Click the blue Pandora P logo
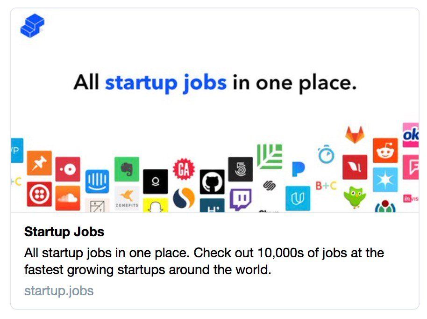Viewport: 427px width, 319px height. coord(298,169)
